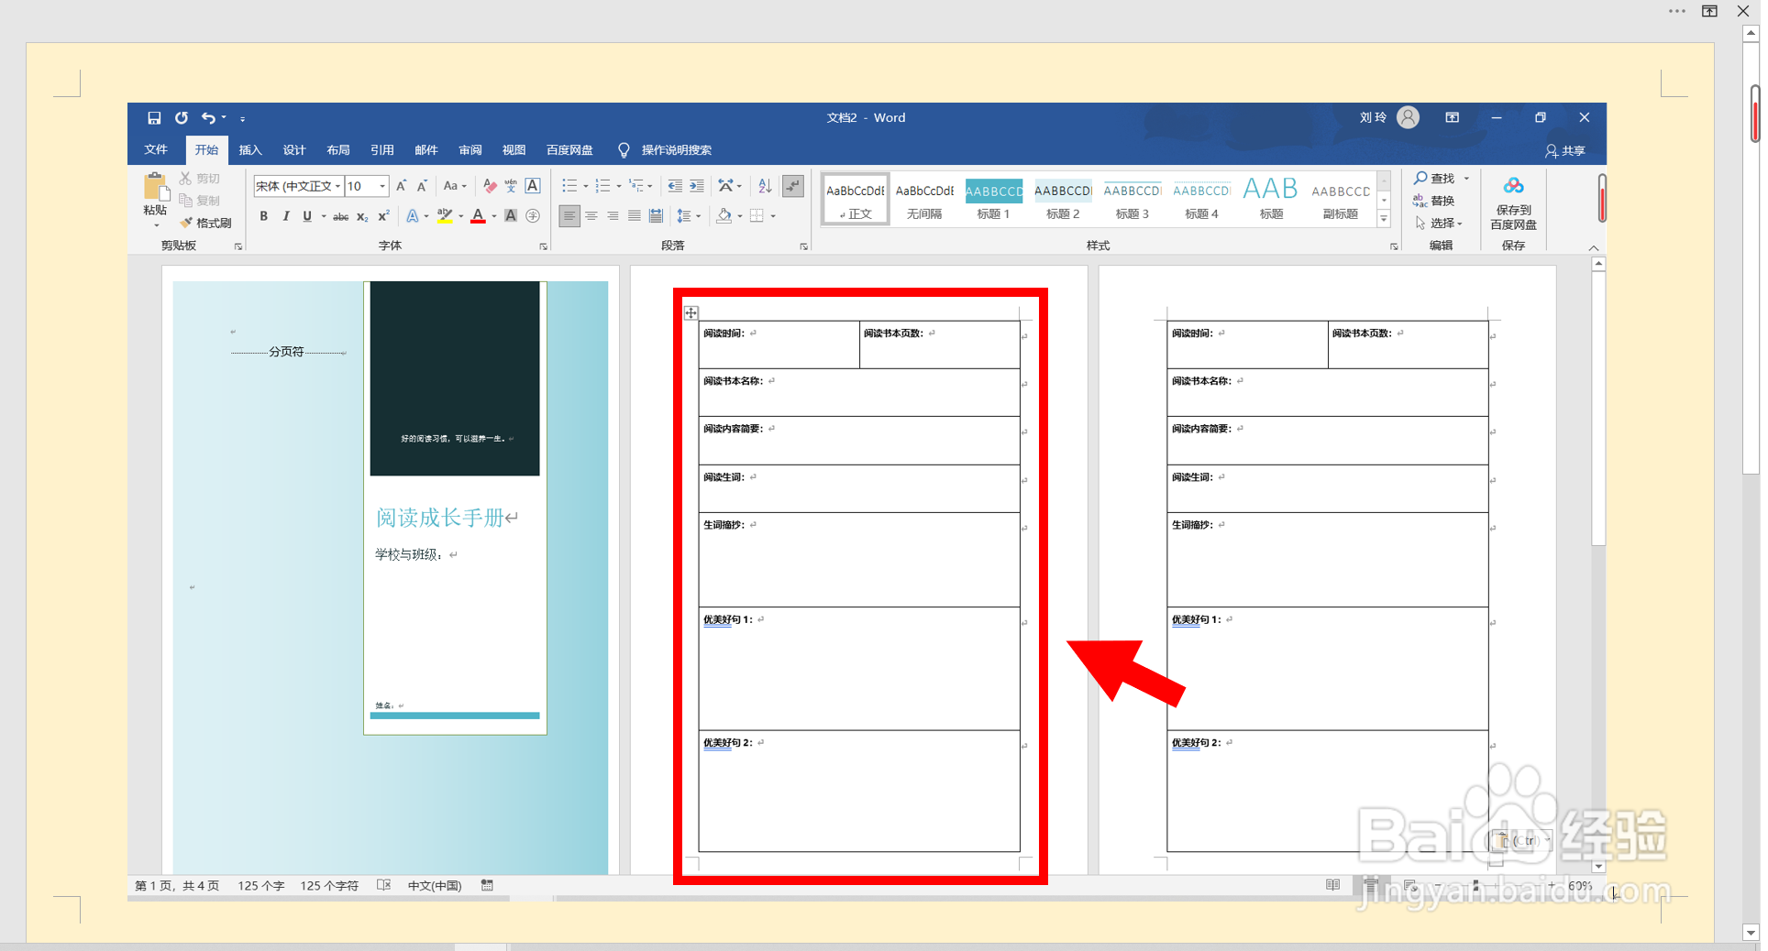Open the line spacing dropdown
The width and height of the screenshot is (1768, 951).
click(688, 216)
